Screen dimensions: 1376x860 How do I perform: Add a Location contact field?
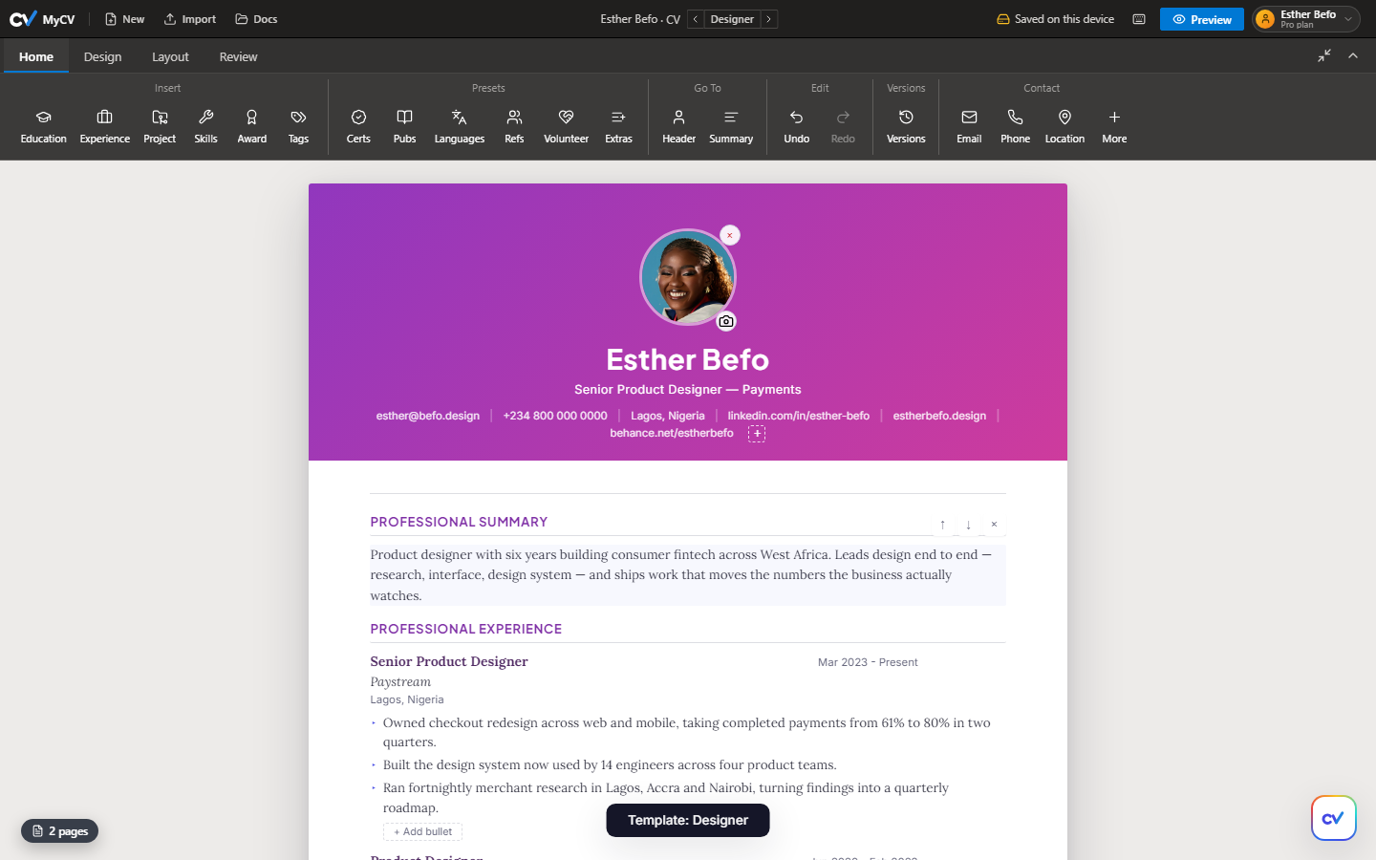[x=1064, y=126]
